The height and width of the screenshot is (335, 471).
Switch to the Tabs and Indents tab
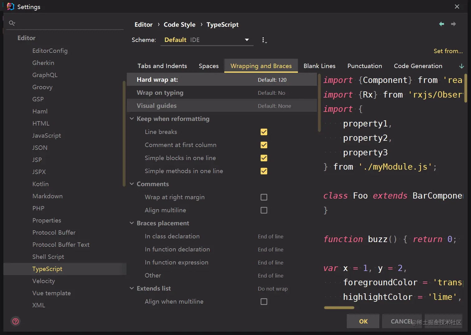click(162, 66)
